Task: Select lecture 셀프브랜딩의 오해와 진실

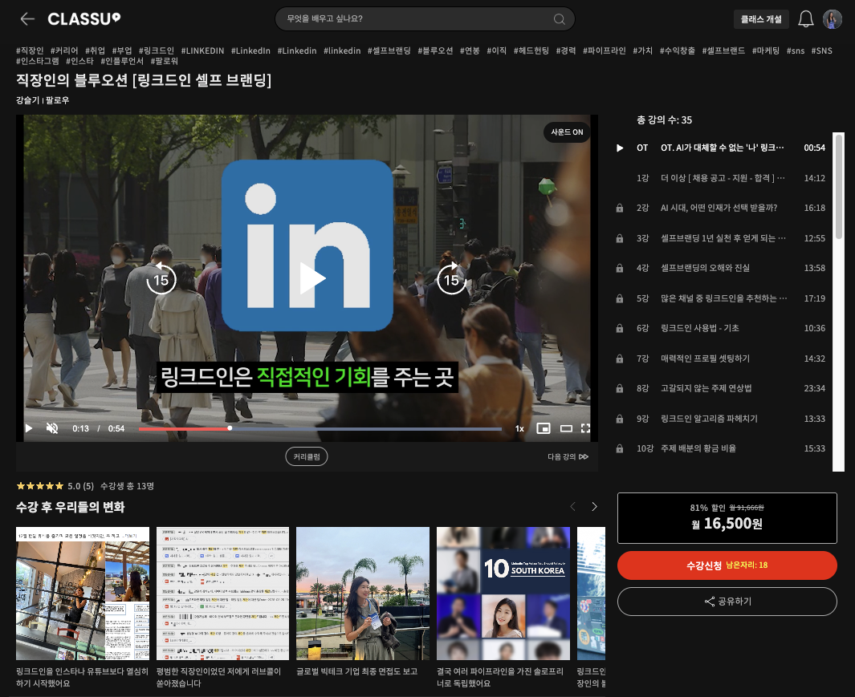Action: 705,268
